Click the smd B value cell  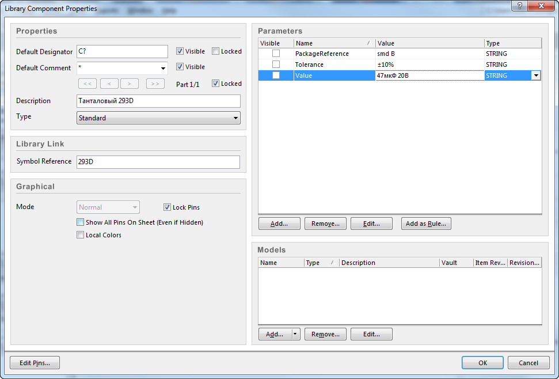(430, 54)
